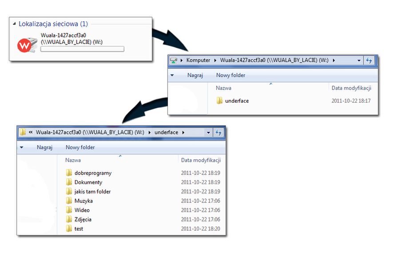Click folder icon in lower window address bar
This screenshot has width=393, height=262.
tap(23, 132)
